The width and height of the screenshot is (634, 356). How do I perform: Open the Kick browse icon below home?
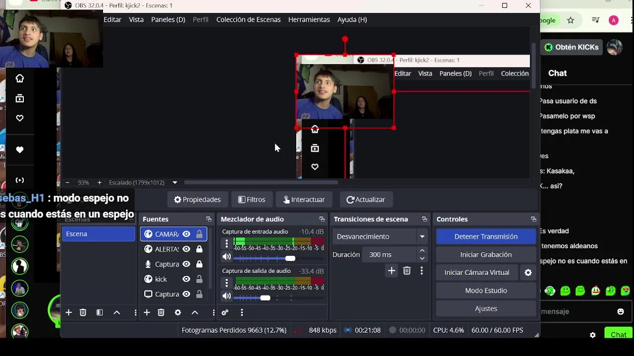point(20,98)
